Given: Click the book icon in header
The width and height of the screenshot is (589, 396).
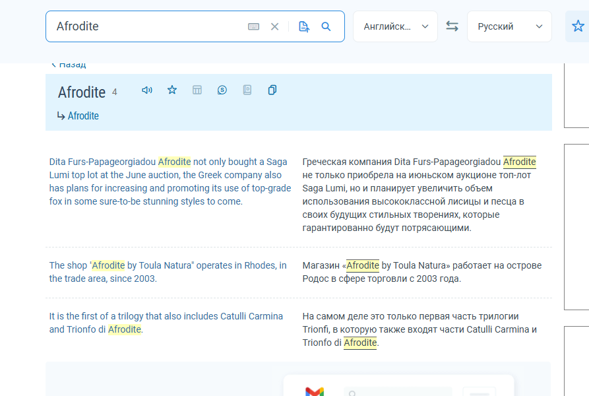Looking at the screenshot, I should (247, 90).
